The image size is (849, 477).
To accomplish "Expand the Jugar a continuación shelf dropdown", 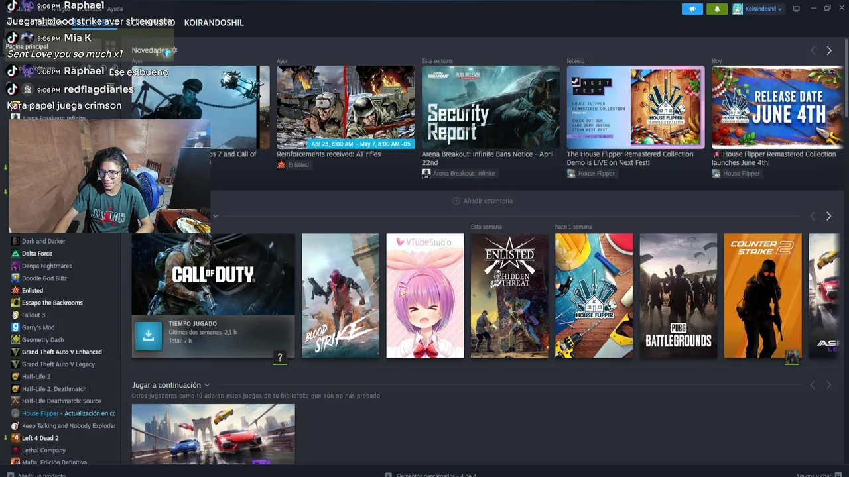I will [x=207, y=385].
